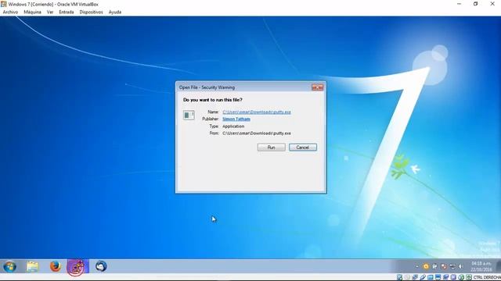Open the Dispositivos menu
The image size is (501, 281).
[x=91, y=12]
